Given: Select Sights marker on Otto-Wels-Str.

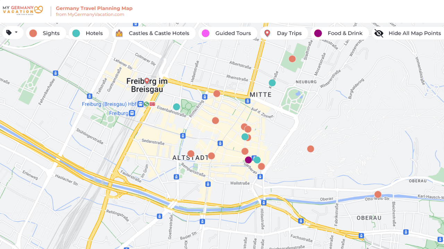Looking at the screenshot, I should [378, 194].
